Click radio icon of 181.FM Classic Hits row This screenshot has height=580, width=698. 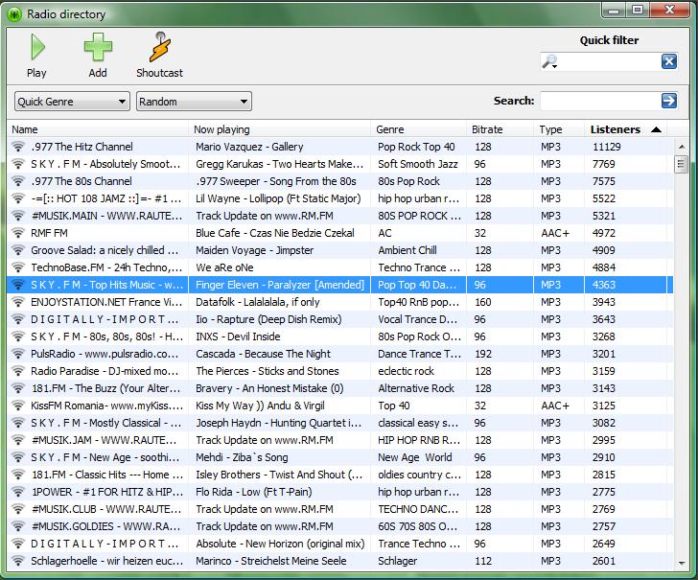pyautogui.click(x=18, y=475)
